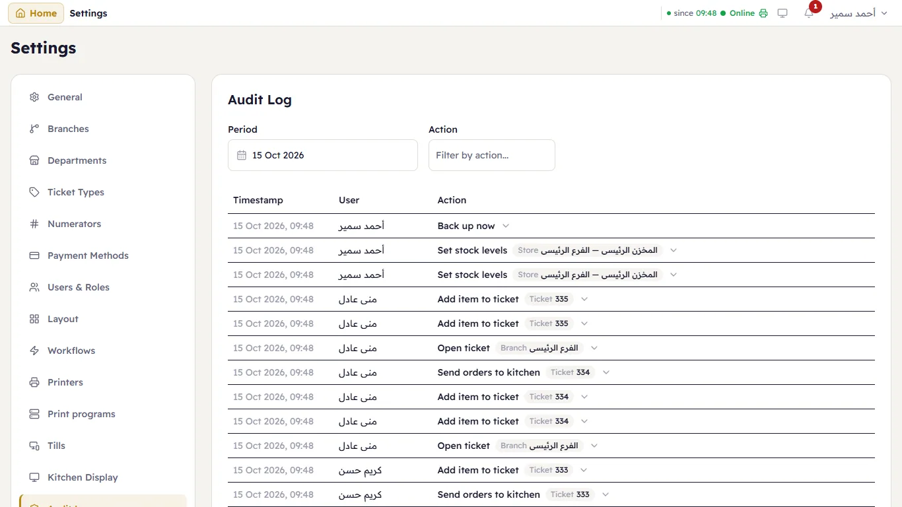902x507 pixels.
Task: Click the Payment Methods card icon
Action: tap(34, 255)
